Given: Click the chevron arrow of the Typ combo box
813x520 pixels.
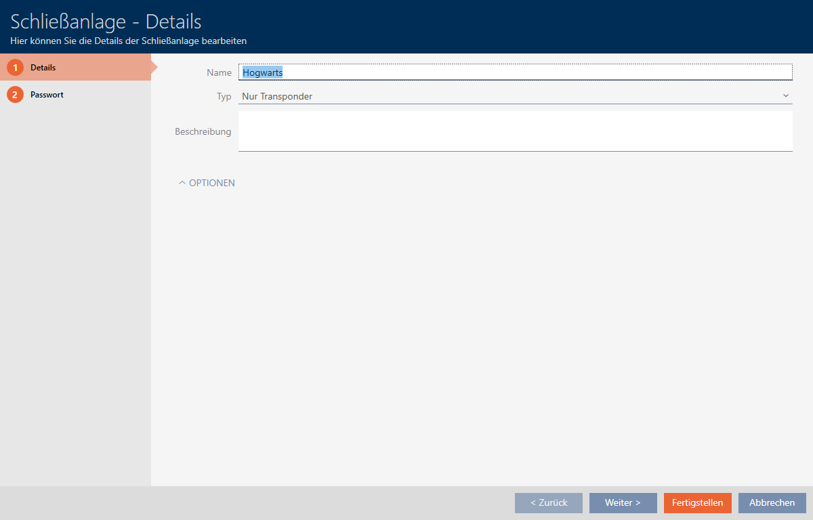Looking at the screenshot, I should pos(786,96).
